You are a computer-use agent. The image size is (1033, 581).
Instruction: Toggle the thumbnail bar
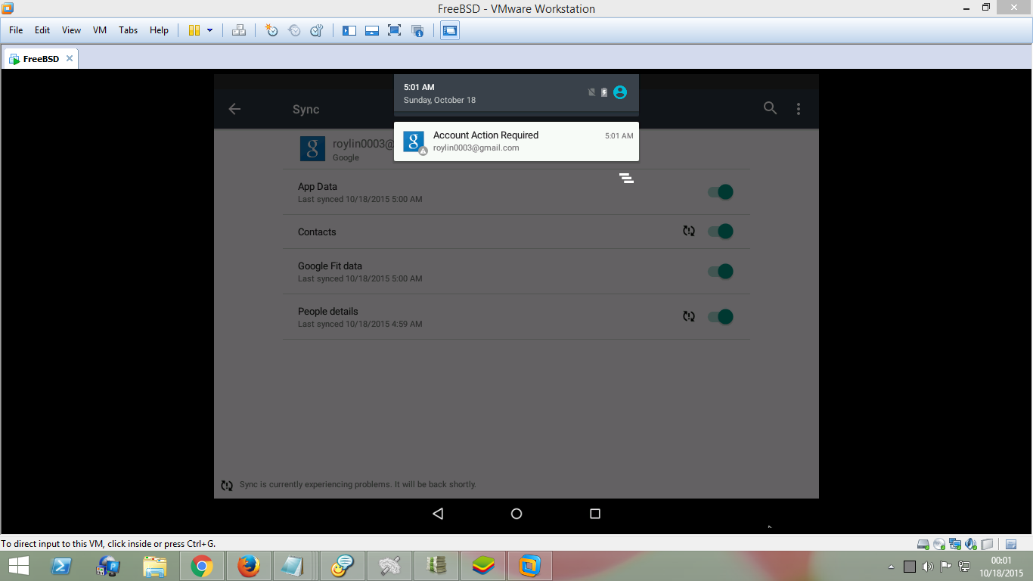tap(371, 30)
